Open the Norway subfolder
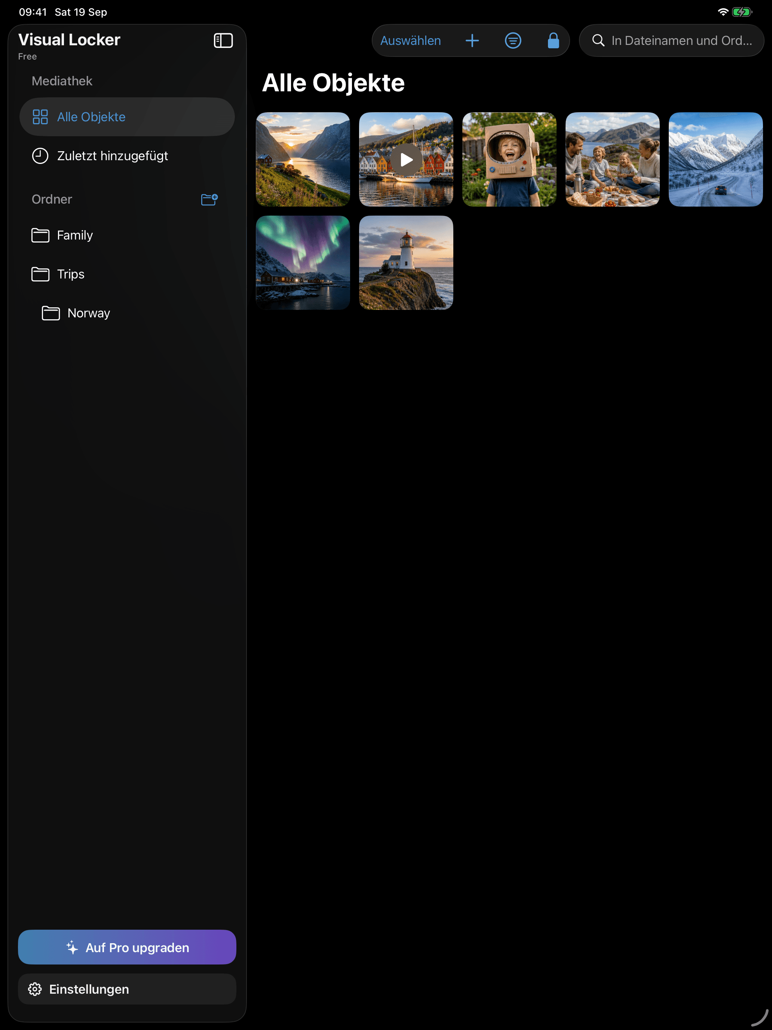 coord(127,313)
